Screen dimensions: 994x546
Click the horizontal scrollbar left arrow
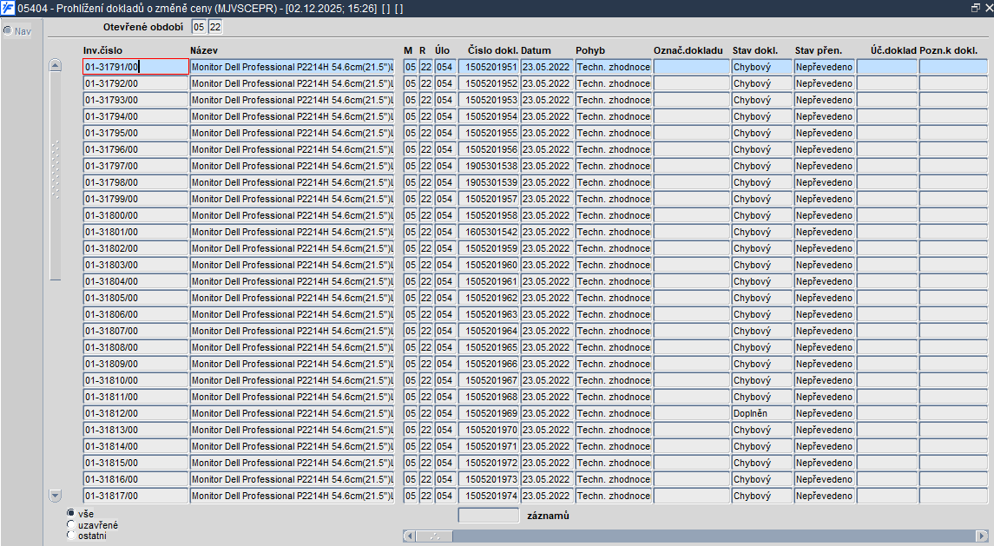pos(410,536)
